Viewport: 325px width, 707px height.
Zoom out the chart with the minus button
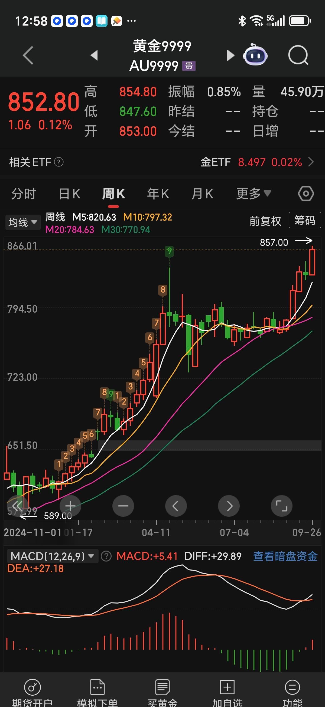coord(123,506)
